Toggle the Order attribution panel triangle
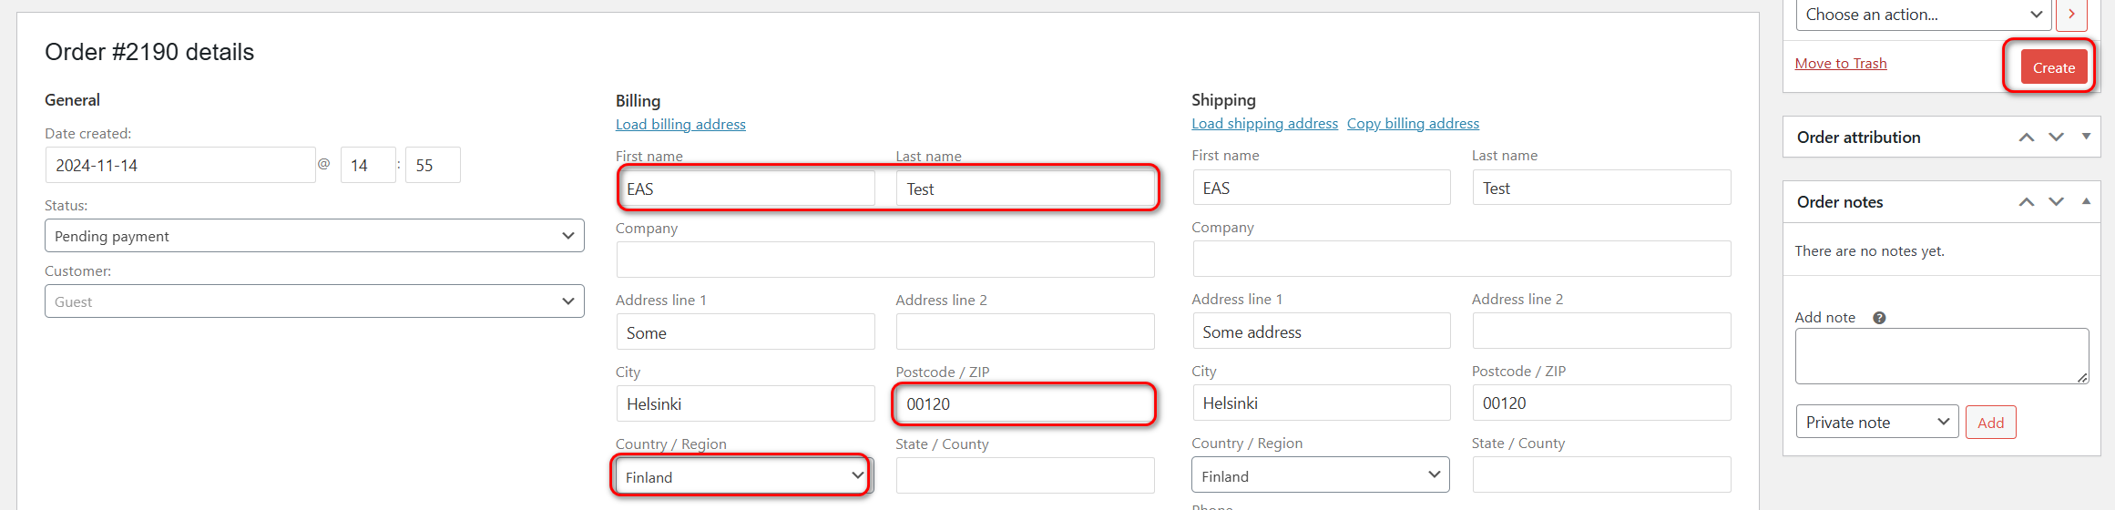Image resolution: width=2115 pixels, height=510 pixels. pyautogui.click(x=2086, y=137)
